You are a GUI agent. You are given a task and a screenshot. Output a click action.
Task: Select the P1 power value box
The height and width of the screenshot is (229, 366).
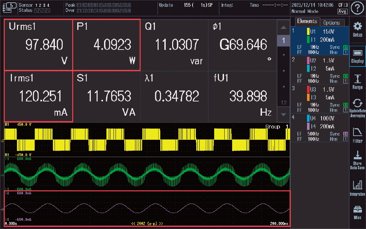106,44
